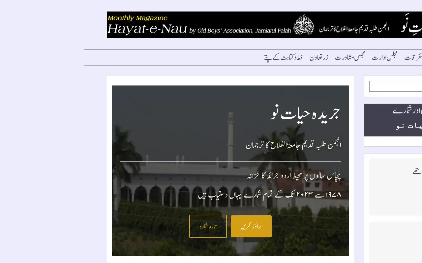Click the Urdu calligraphic logo at banner's right edge

tap(411, 25)
